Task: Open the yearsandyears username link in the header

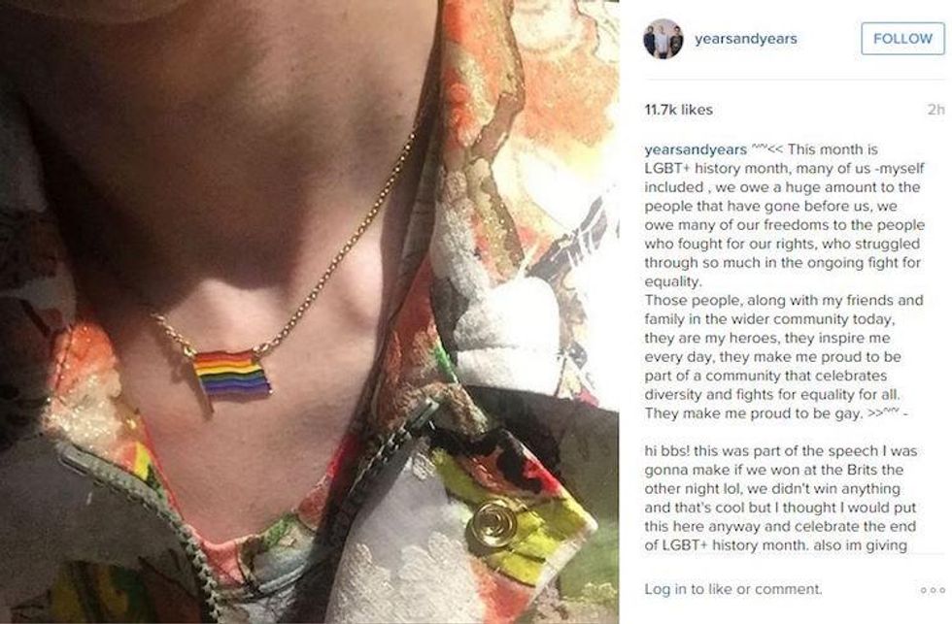Action: [746, 39]
